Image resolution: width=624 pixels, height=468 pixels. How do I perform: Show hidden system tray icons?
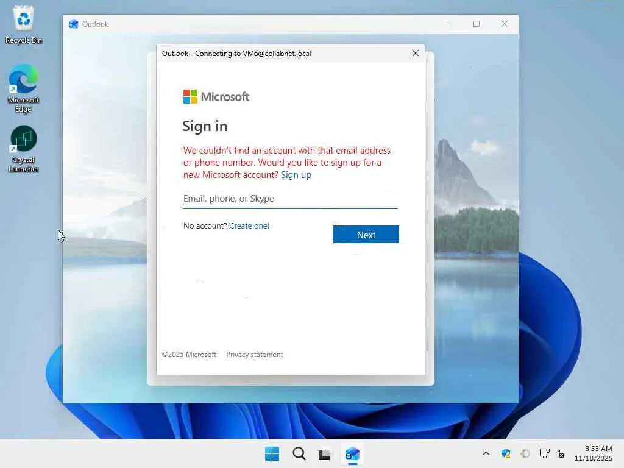486,453
